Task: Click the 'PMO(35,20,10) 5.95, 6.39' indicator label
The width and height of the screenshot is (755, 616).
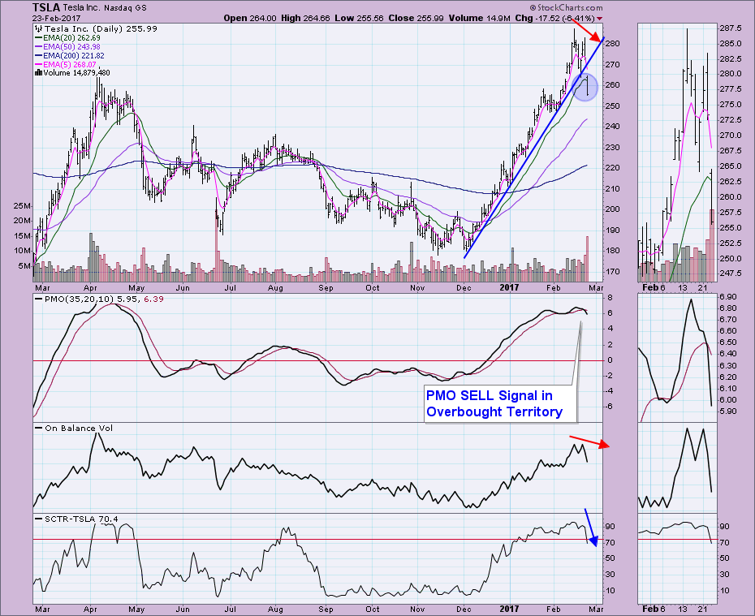Action: click(104, 299)
